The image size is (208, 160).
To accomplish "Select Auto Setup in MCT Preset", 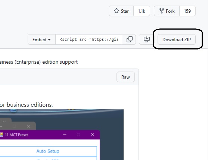I will [48, 151].
